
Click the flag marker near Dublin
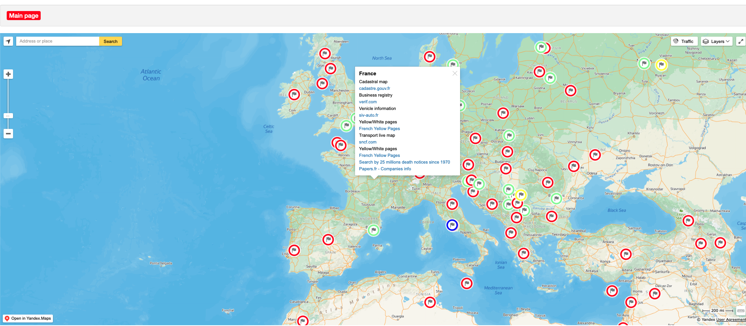pos(294,95)
